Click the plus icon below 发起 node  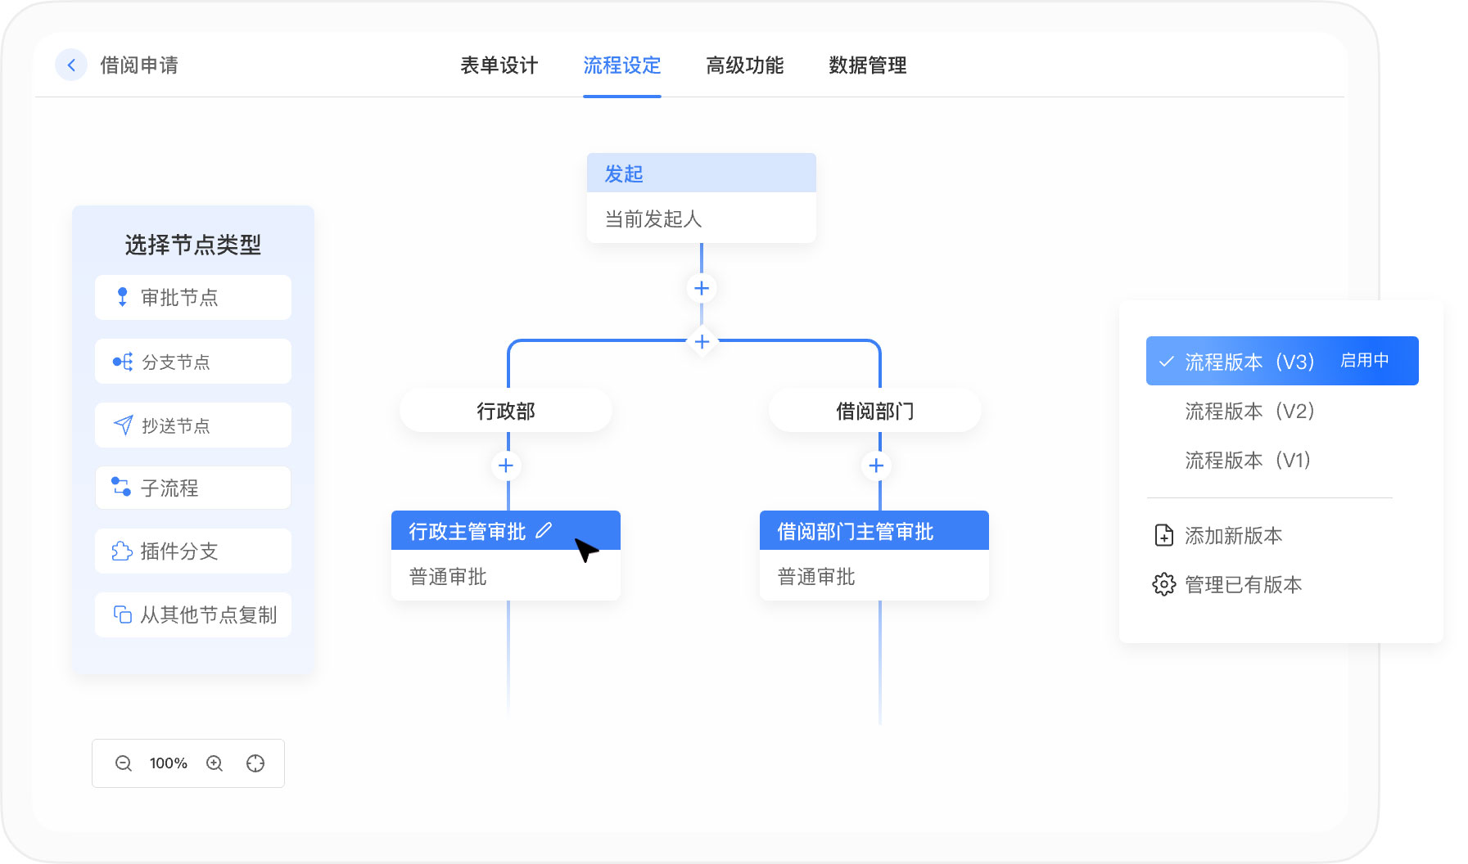[x=702, y=288]
